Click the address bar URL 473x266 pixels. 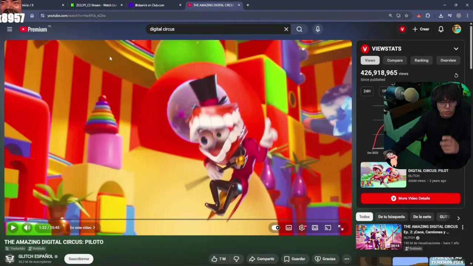(76, 16)
